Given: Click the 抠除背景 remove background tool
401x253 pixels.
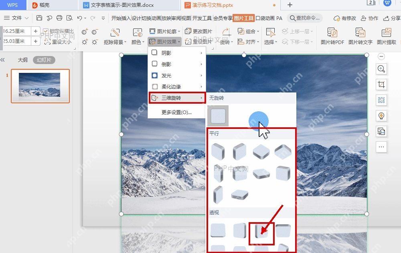Looking at the screenshot, I should 115,37.
